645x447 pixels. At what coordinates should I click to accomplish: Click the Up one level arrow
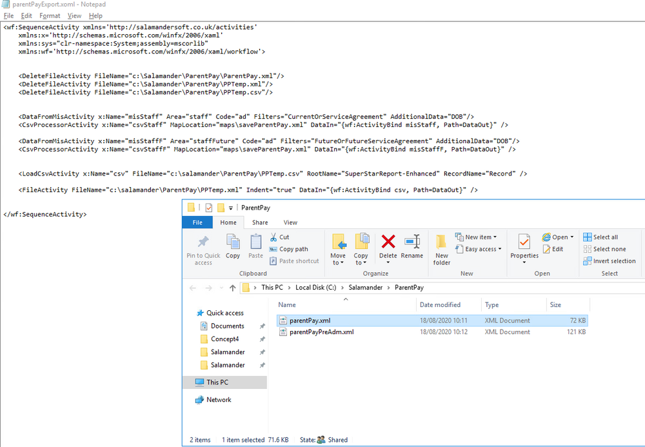click(233, 288)
